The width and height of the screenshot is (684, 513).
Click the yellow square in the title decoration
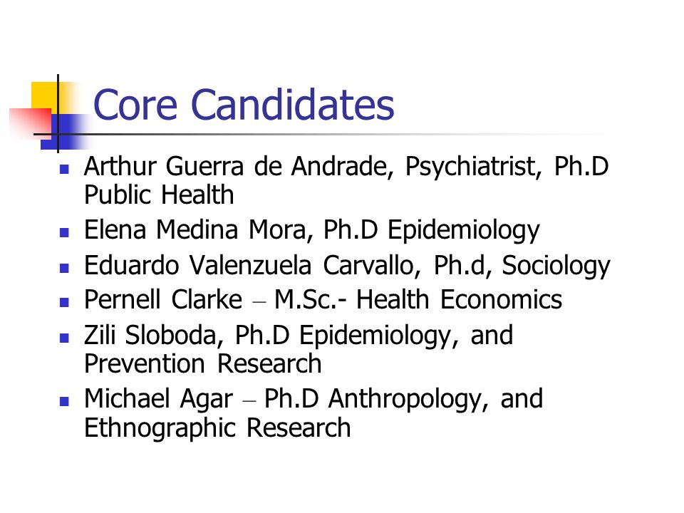tap(47, 97)
